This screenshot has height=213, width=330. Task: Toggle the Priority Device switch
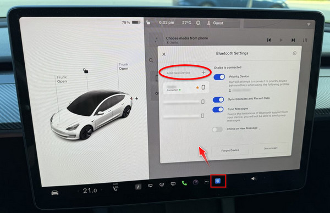tap(219, 77)
